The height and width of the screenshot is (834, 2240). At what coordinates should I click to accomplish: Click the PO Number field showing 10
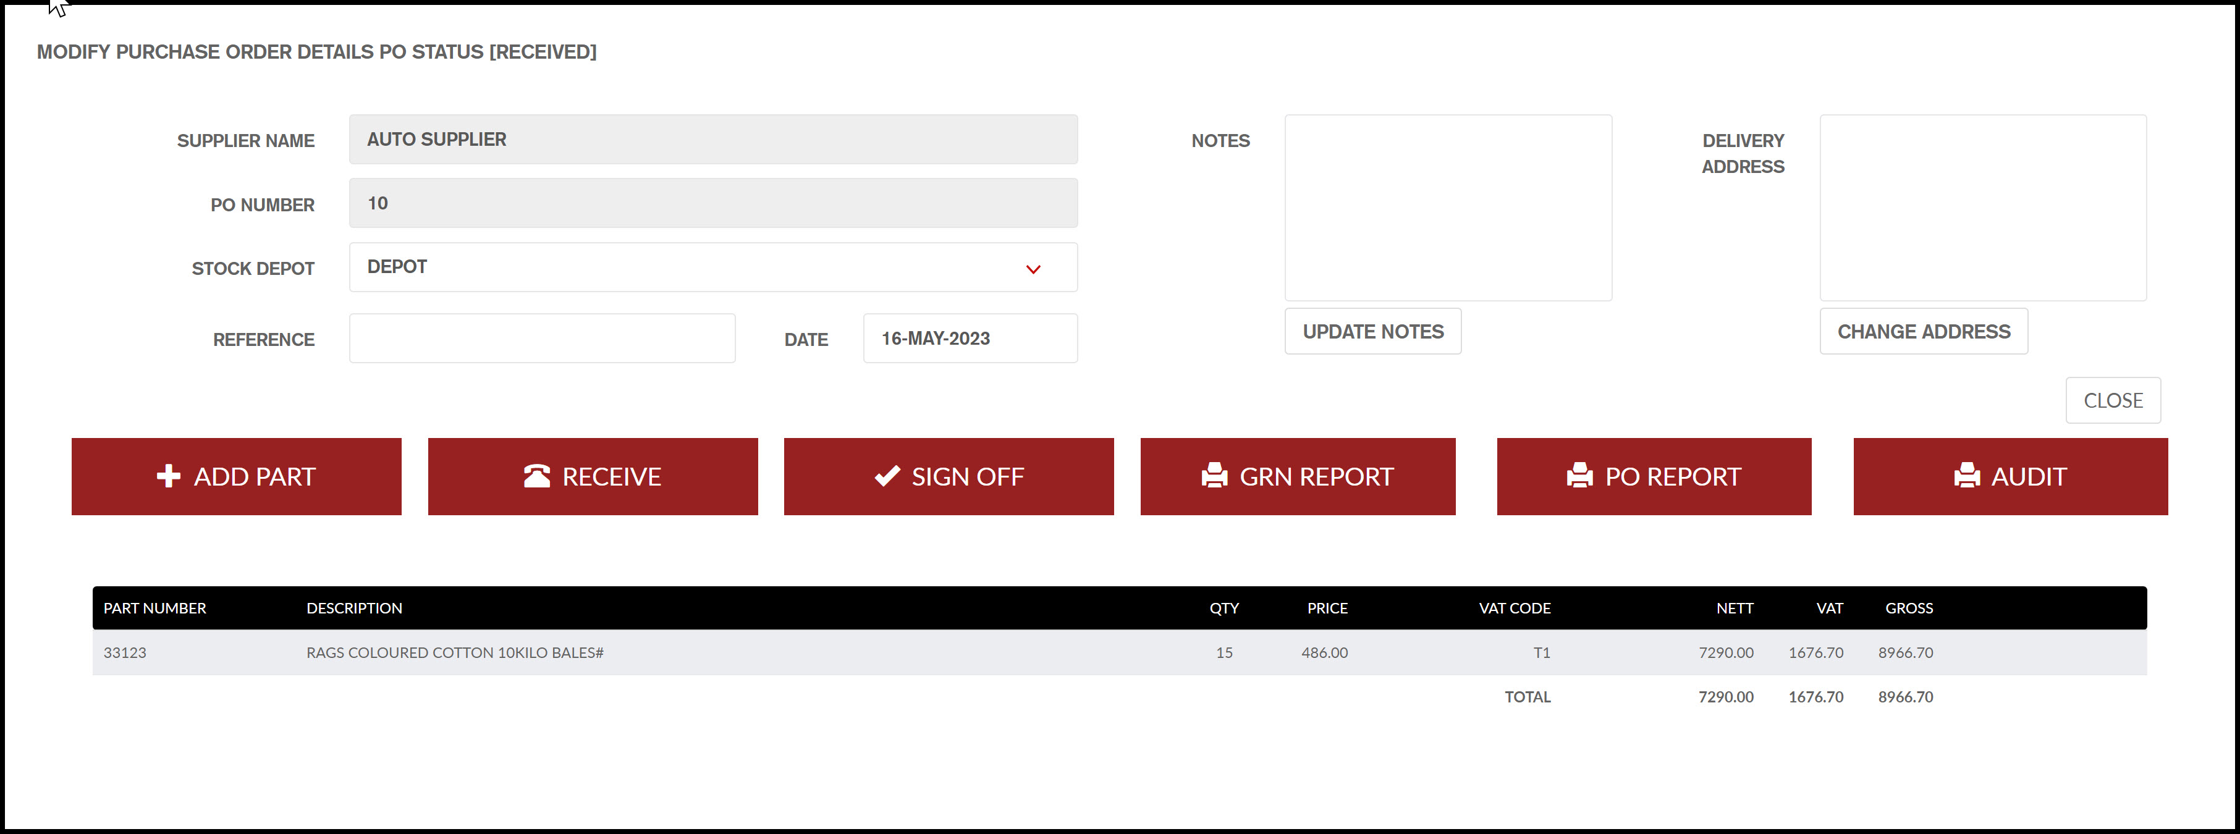pos(713,203)
